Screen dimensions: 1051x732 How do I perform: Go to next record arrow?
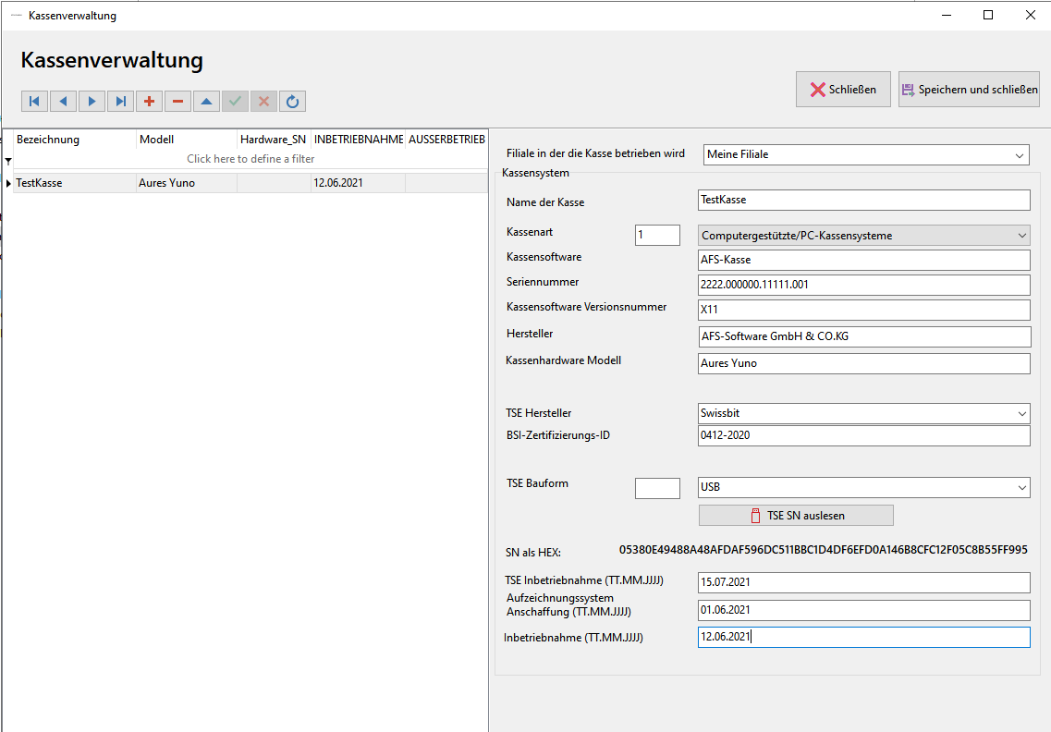tap(92, 102)
